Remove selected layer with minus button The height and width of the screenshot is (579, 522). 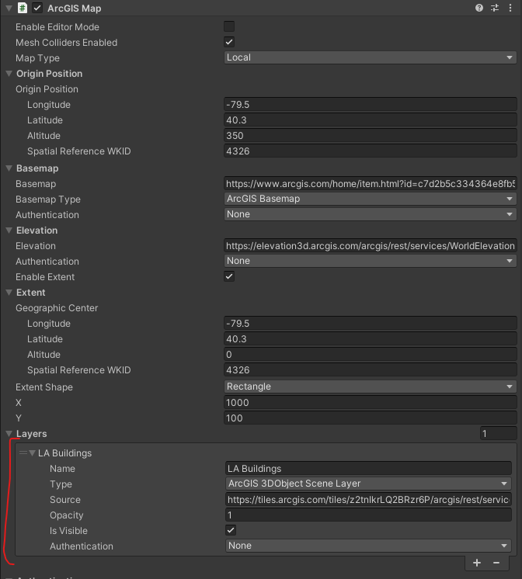coord(496,563)
